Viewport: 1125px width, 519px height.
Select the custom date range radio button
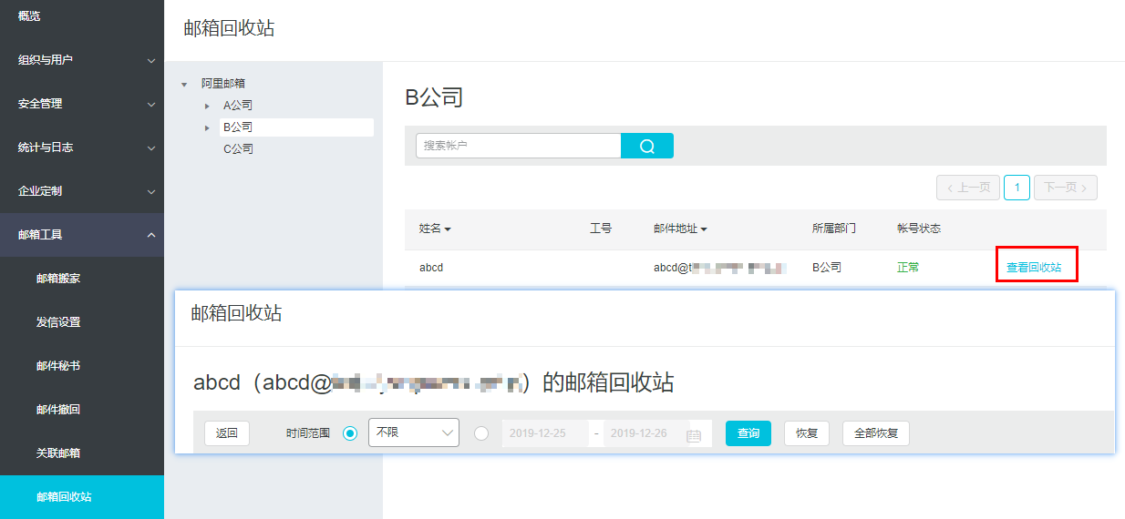481,433
